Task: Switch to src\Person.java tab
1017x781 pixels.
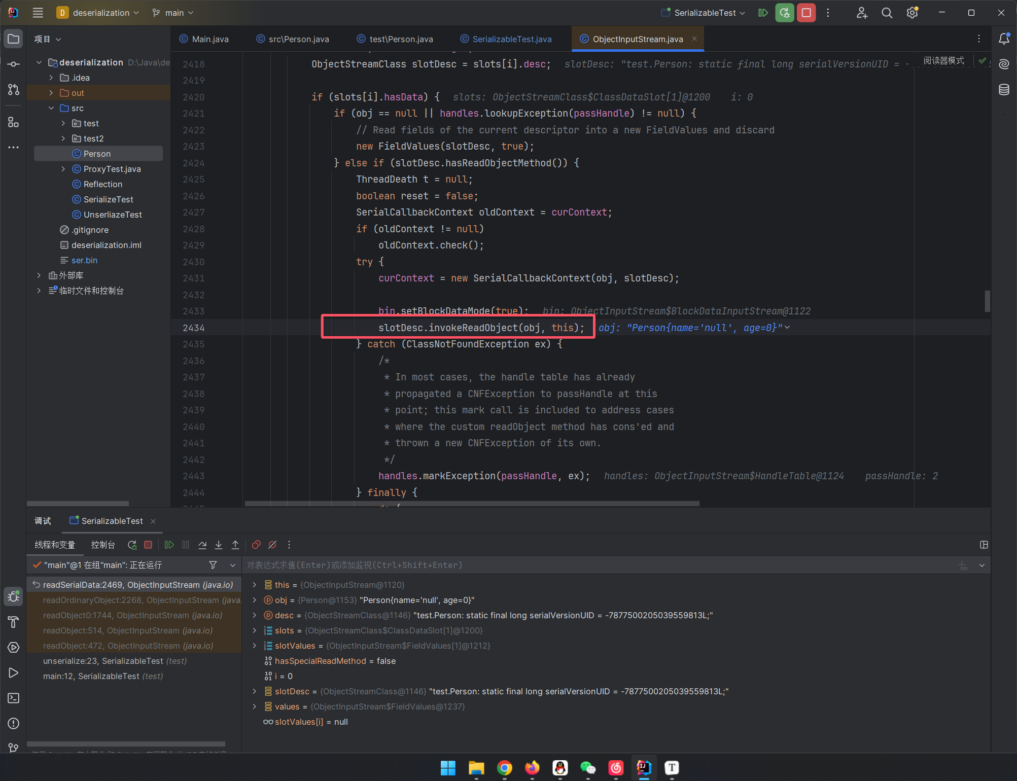Action: point(293,39)
